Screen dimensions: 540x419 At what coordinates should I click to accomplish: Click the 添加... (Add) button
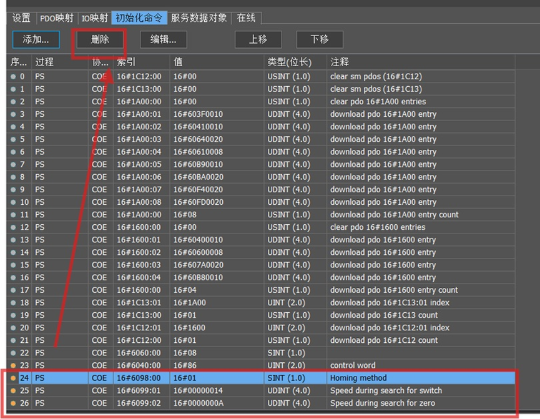tap(36, 39)
